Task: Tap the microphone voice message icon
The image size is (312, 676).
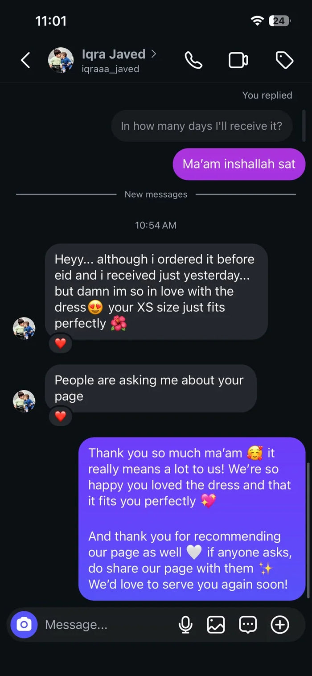Action: pyautogui.click(x=185, y=625)
